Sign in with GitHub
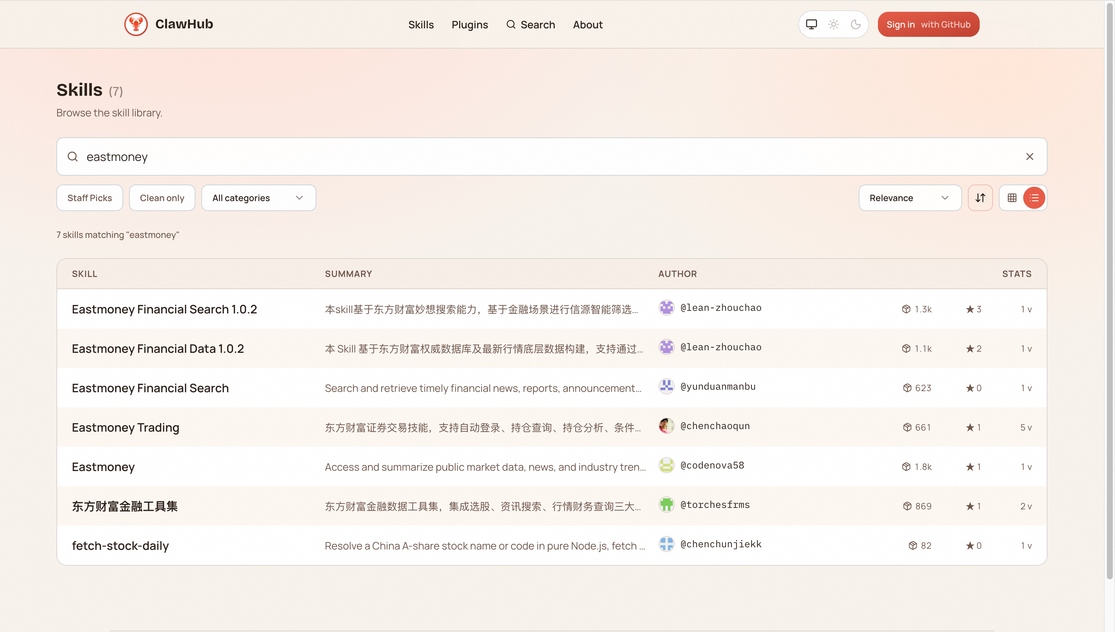1115x632 pixels. click(x=928, y=24)
